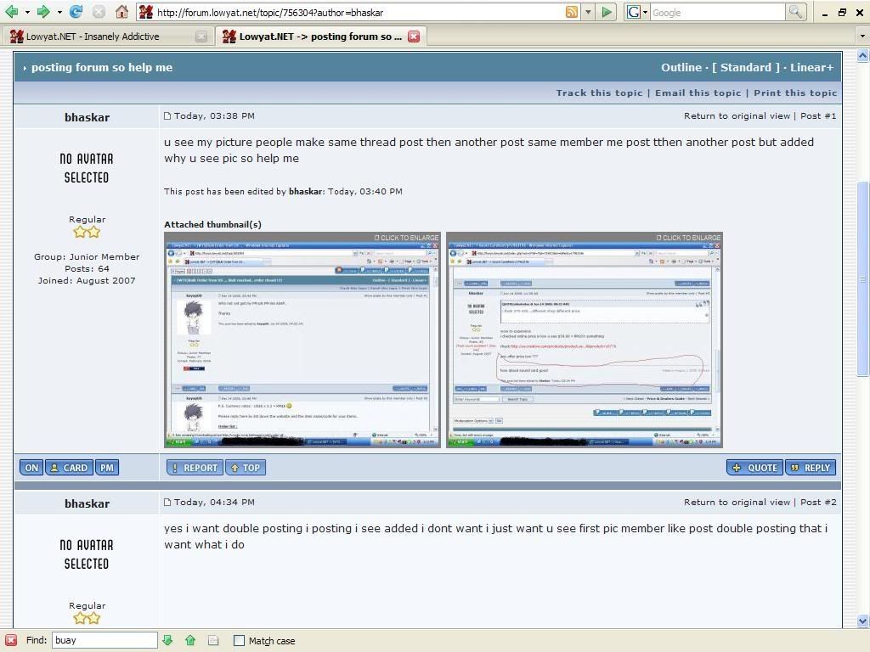Click the QUOTE button on post #1
This screenshot has height=652, width=870.
click(754, 468)
